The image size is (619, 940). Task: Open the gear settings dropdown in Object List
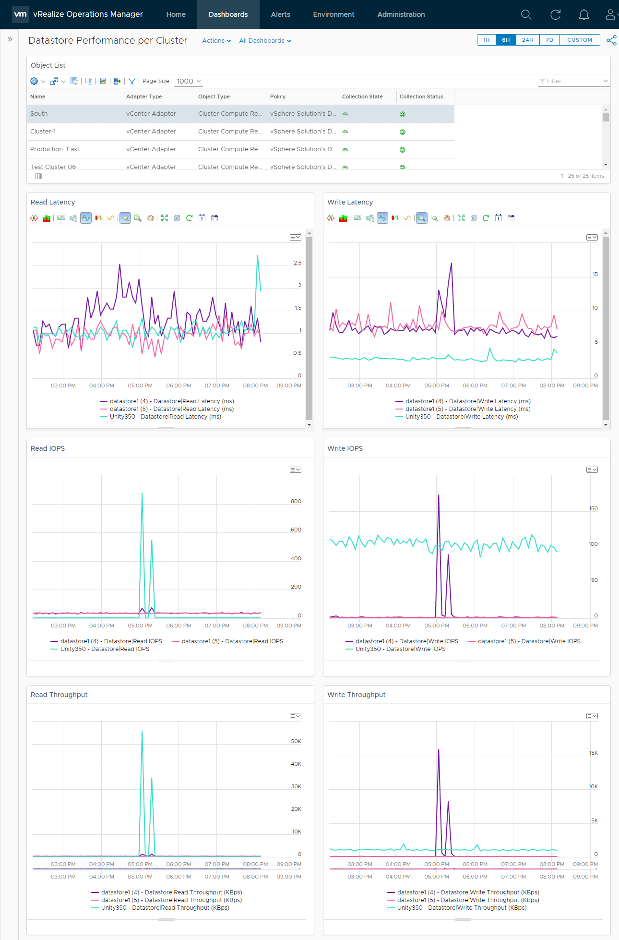[x=37, y=81]
